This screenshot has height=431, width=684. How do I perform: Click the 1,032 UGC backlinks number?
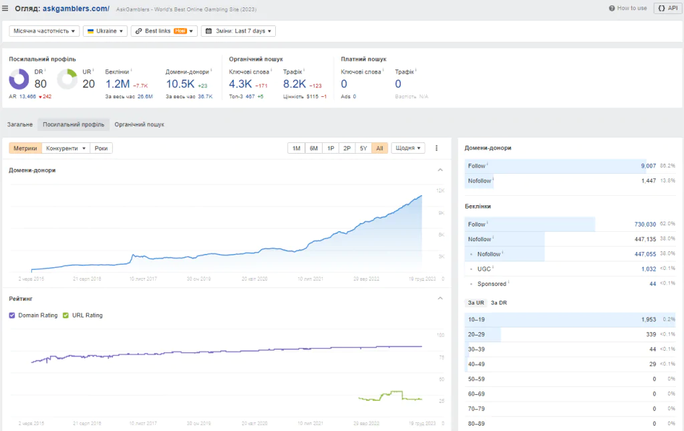(649, 269)
